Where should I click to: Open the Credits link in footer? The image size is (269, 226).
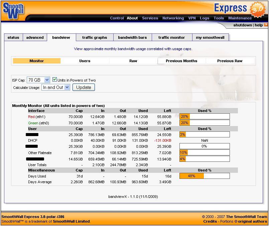click(210, 221)
